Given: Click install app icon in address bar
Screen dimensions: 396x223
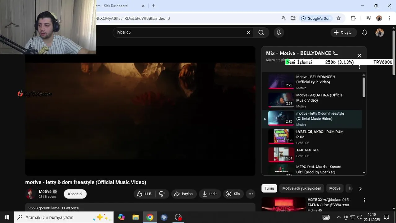Looking at the screenshot, I should [293, 18].
